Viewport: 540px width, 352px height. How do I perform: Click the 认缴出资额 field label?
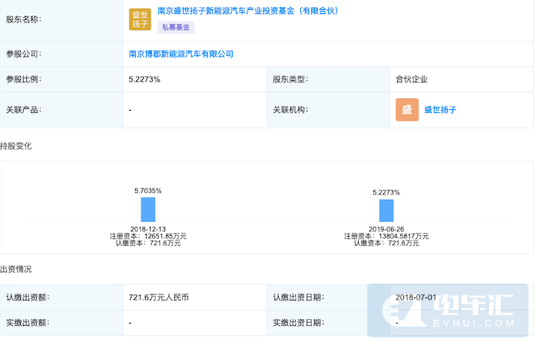(x=28, y=297)
